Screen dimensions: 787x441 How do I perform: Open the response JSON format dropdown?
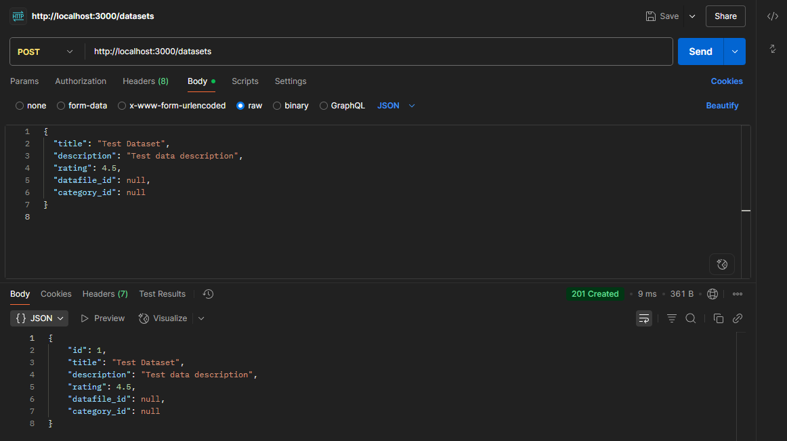click(x=40, y=318)
